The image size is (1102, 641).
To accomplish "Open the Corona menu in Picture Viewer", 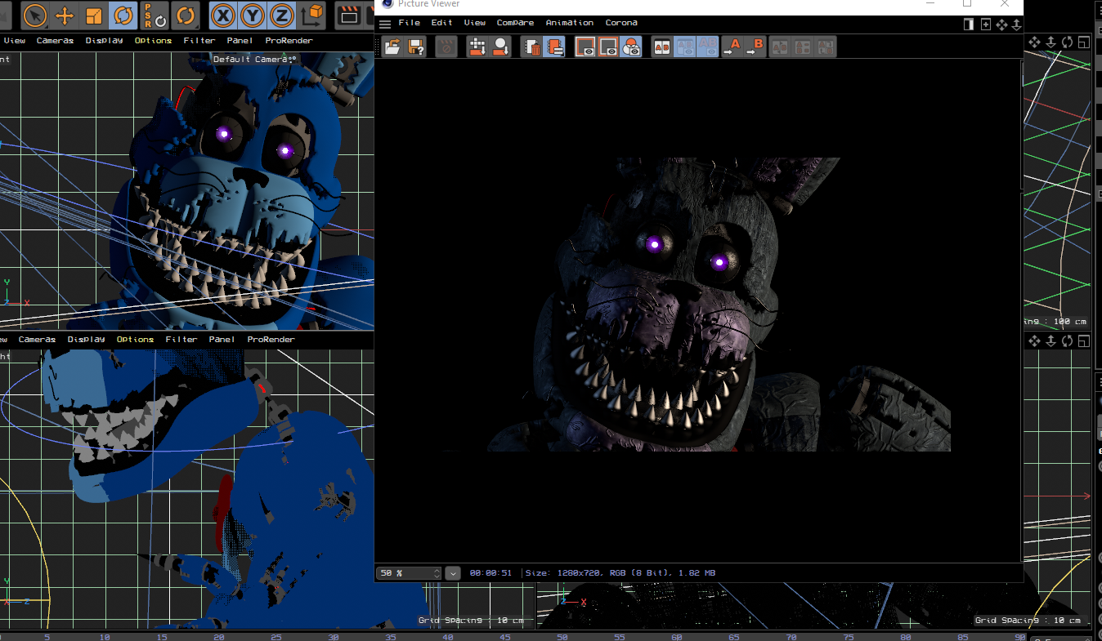I will pyautogui.click(x=621, y=23).
